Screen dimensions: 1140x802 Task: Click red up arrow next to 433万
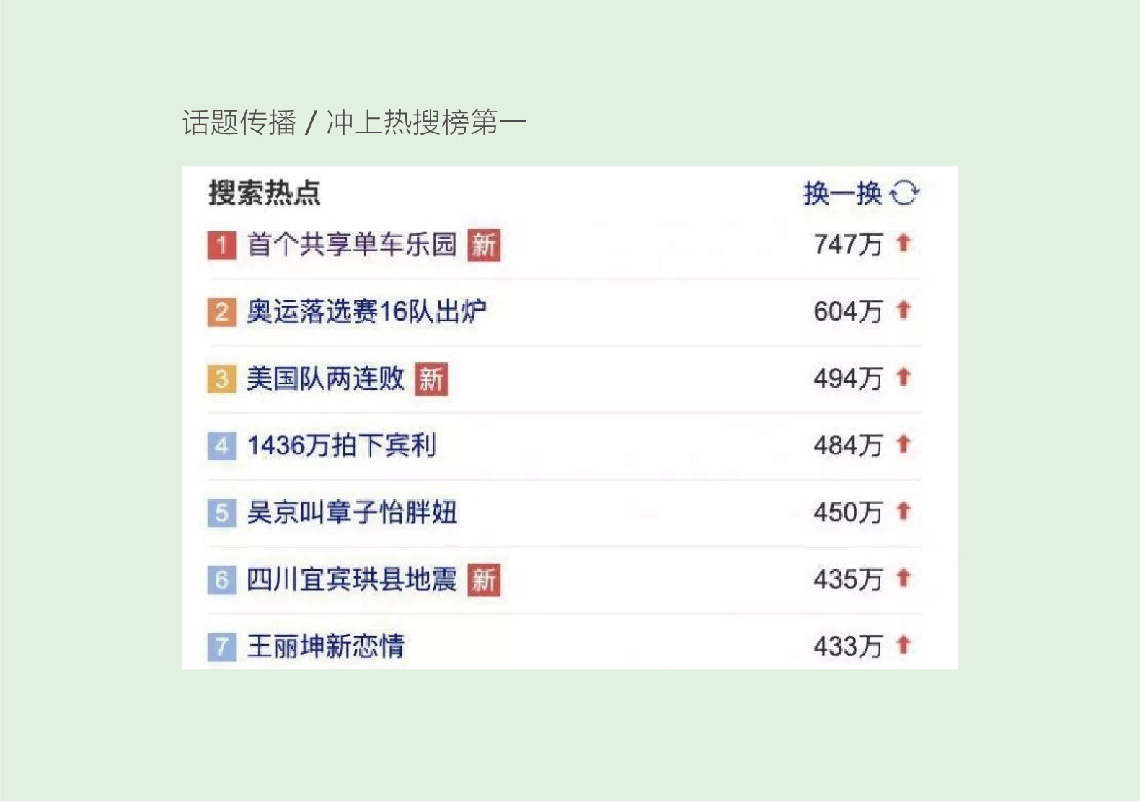pyautogui.click(x=903, y=644)
